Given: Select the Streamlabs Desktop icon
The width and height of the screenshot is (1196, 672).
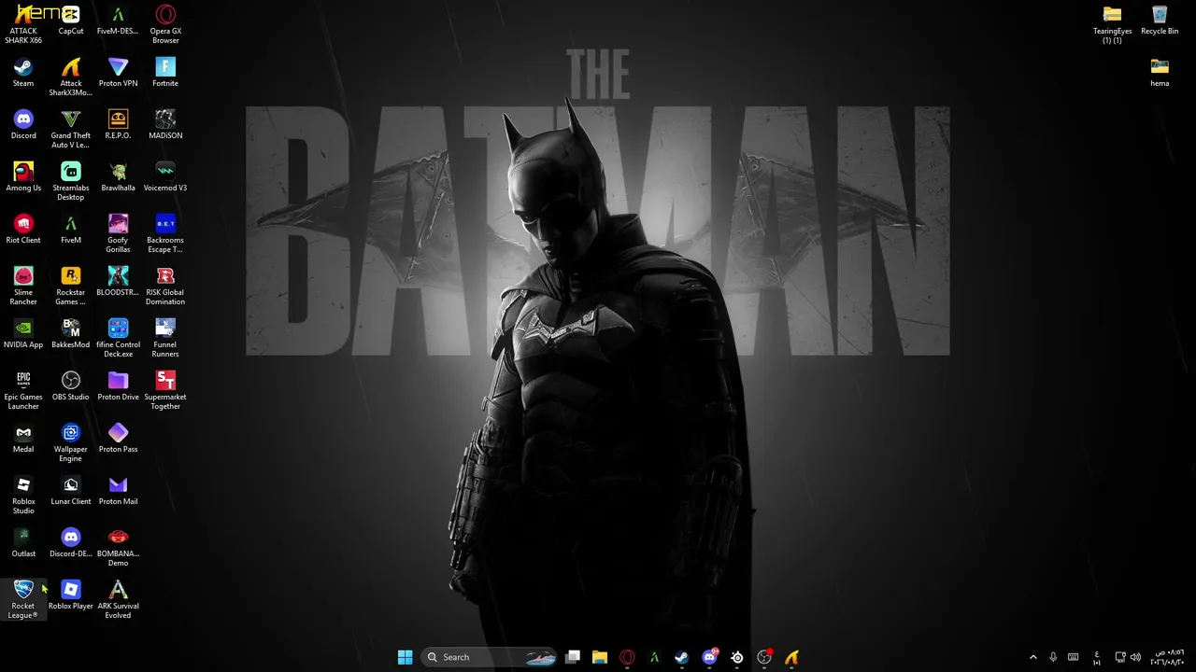Looking at the screenshot, I should click(71, 182).
